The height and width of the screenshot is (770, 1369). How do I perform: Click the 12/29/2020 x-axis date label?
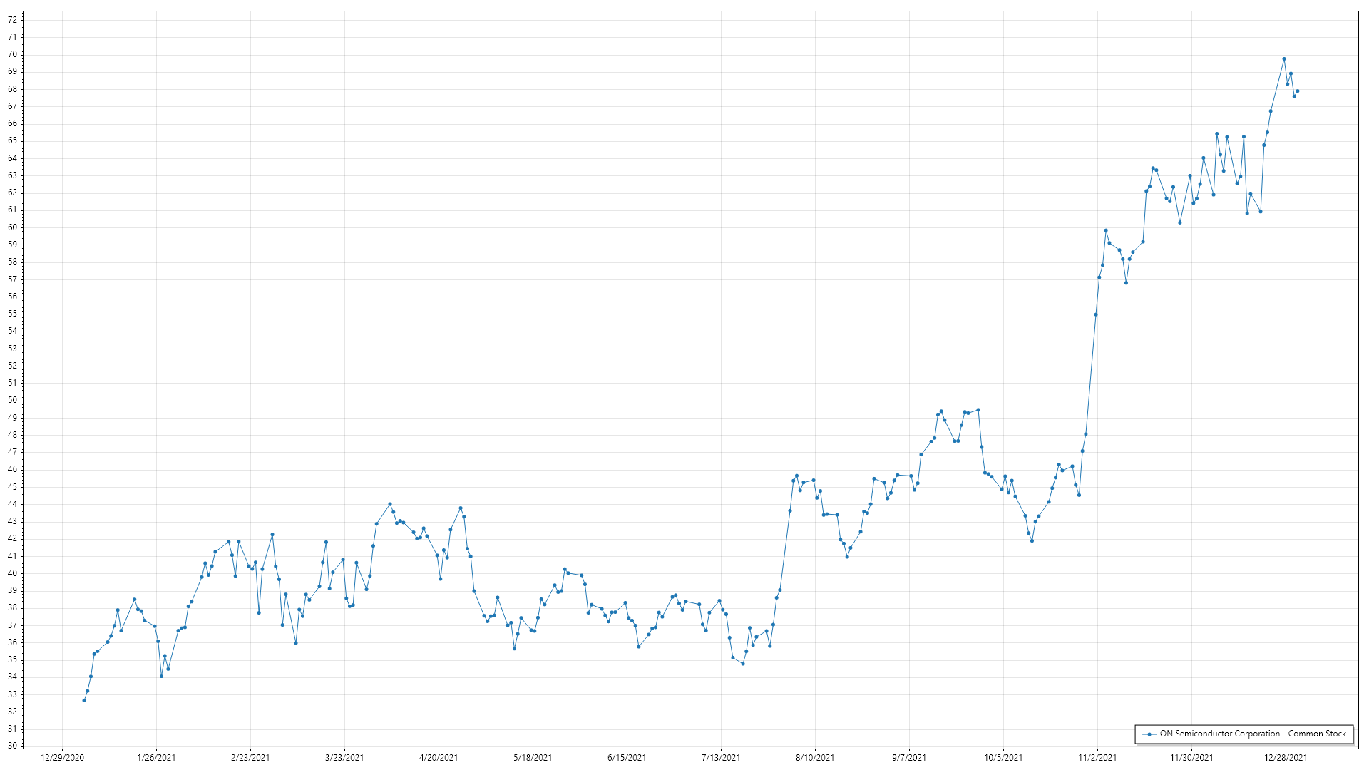point(63,758)
